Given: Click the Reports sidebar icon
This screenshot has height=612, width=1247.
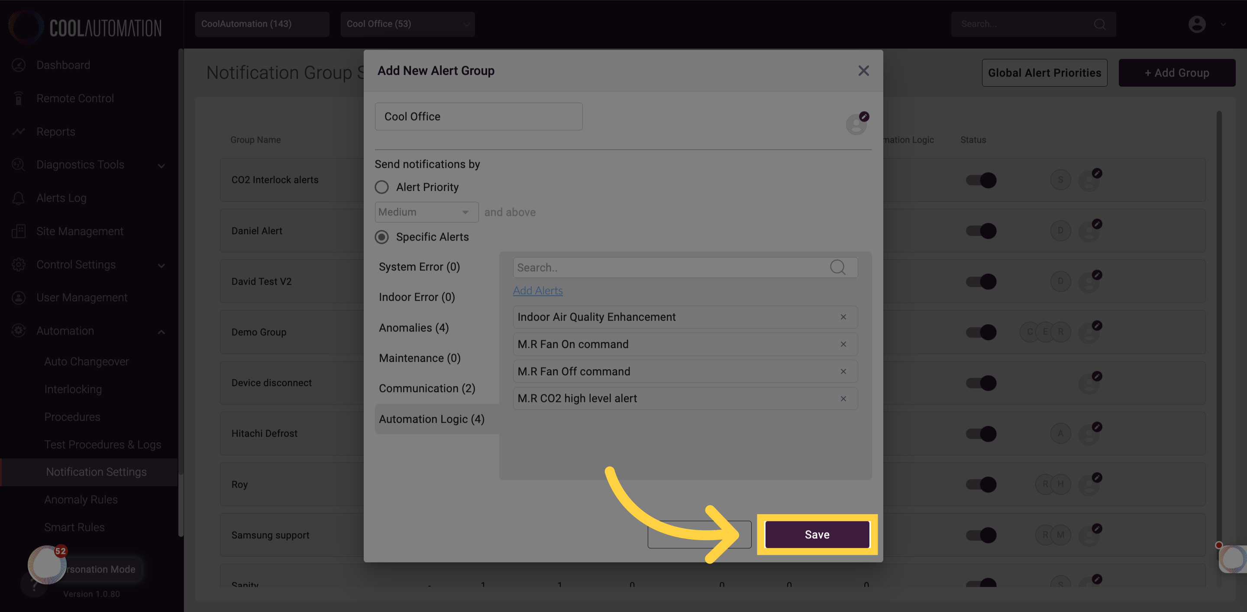Looking at the screenshot, I should coord(18,131).
